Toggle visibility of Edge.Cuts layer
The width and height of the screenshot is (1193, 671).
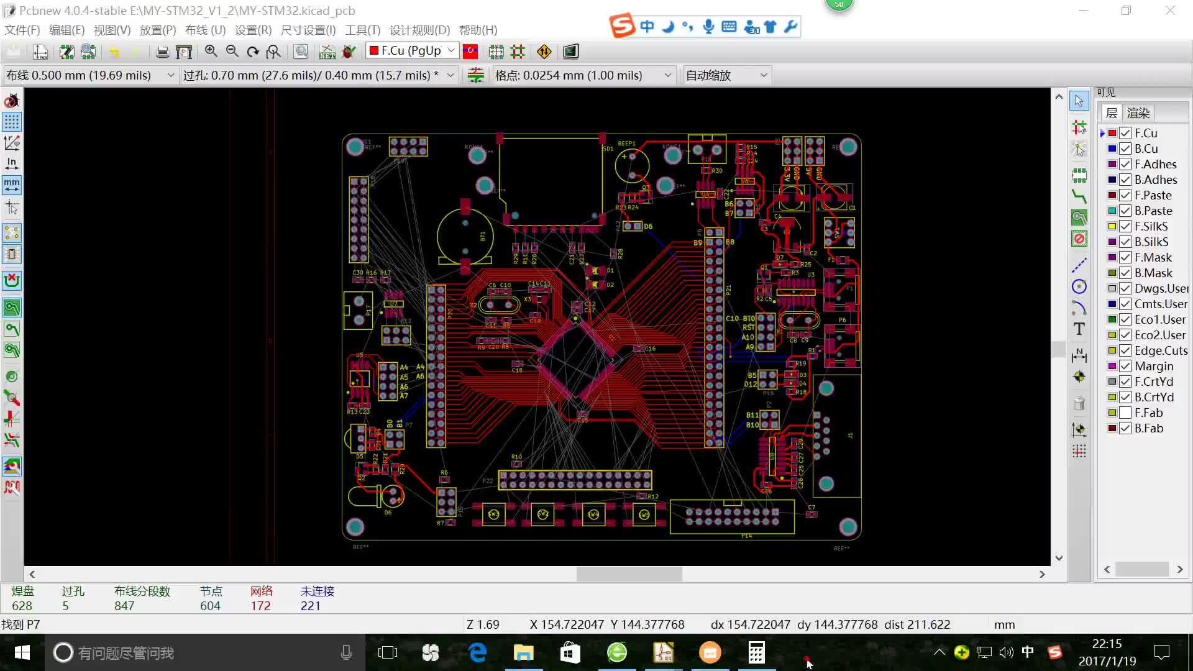click(x=1125, y=350)
